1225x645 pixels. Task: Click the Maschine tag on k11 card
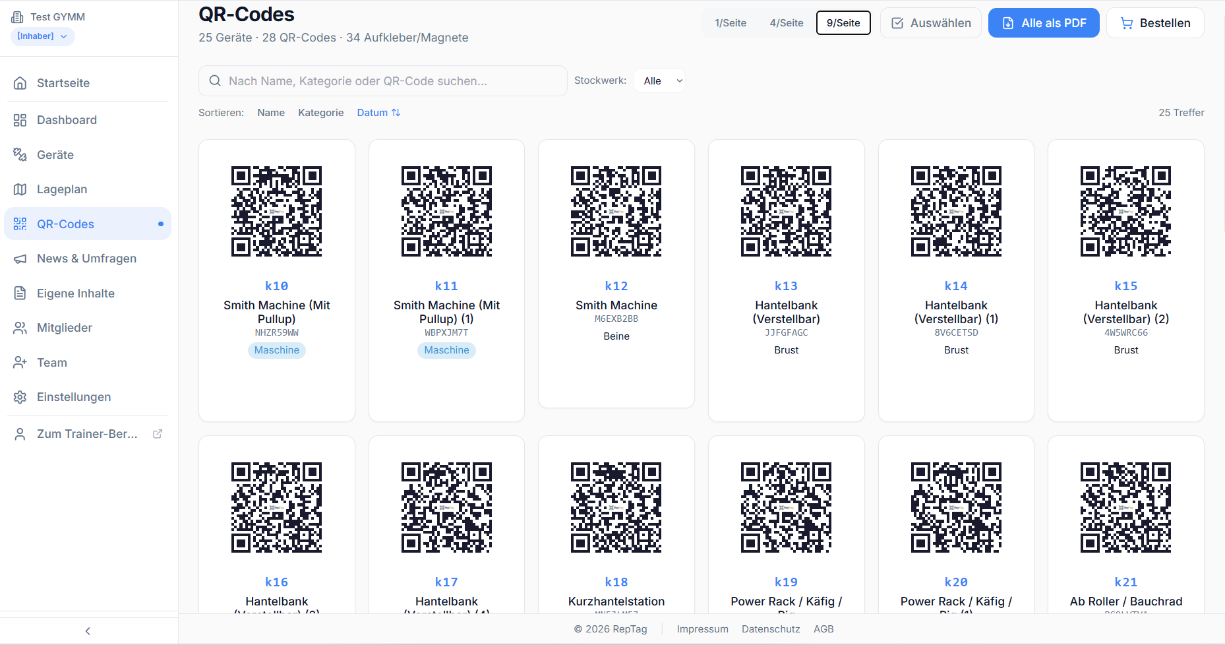click(x=446, y=350)
